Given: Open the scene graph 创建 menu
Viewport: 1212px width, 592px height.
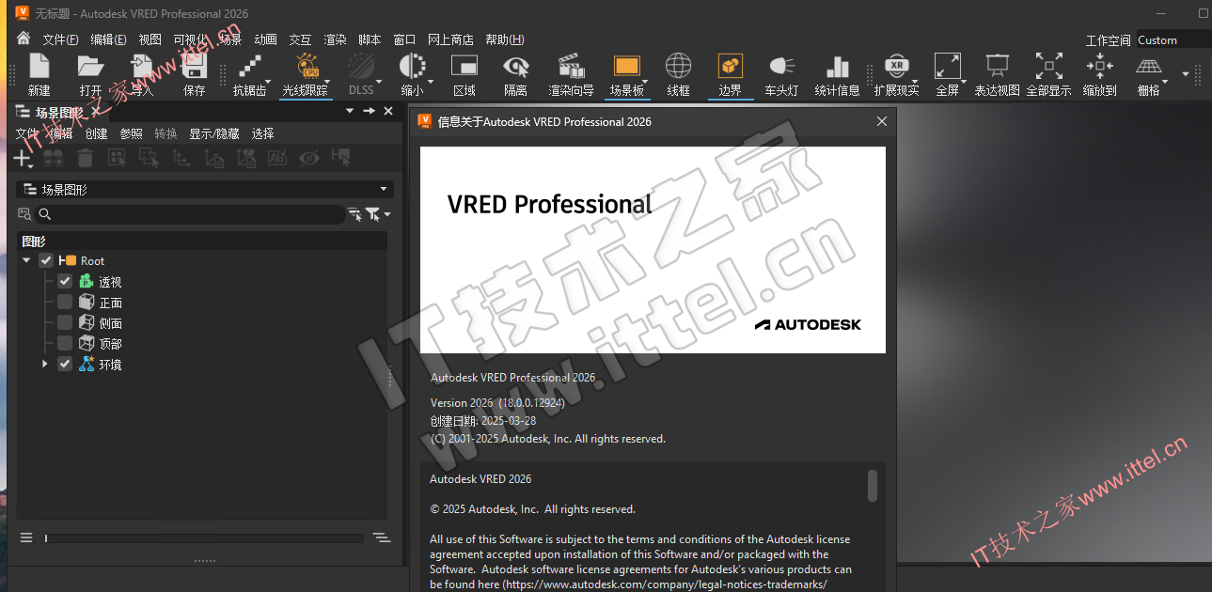Looking at the screenshot, I should click(x=96, y=133).
